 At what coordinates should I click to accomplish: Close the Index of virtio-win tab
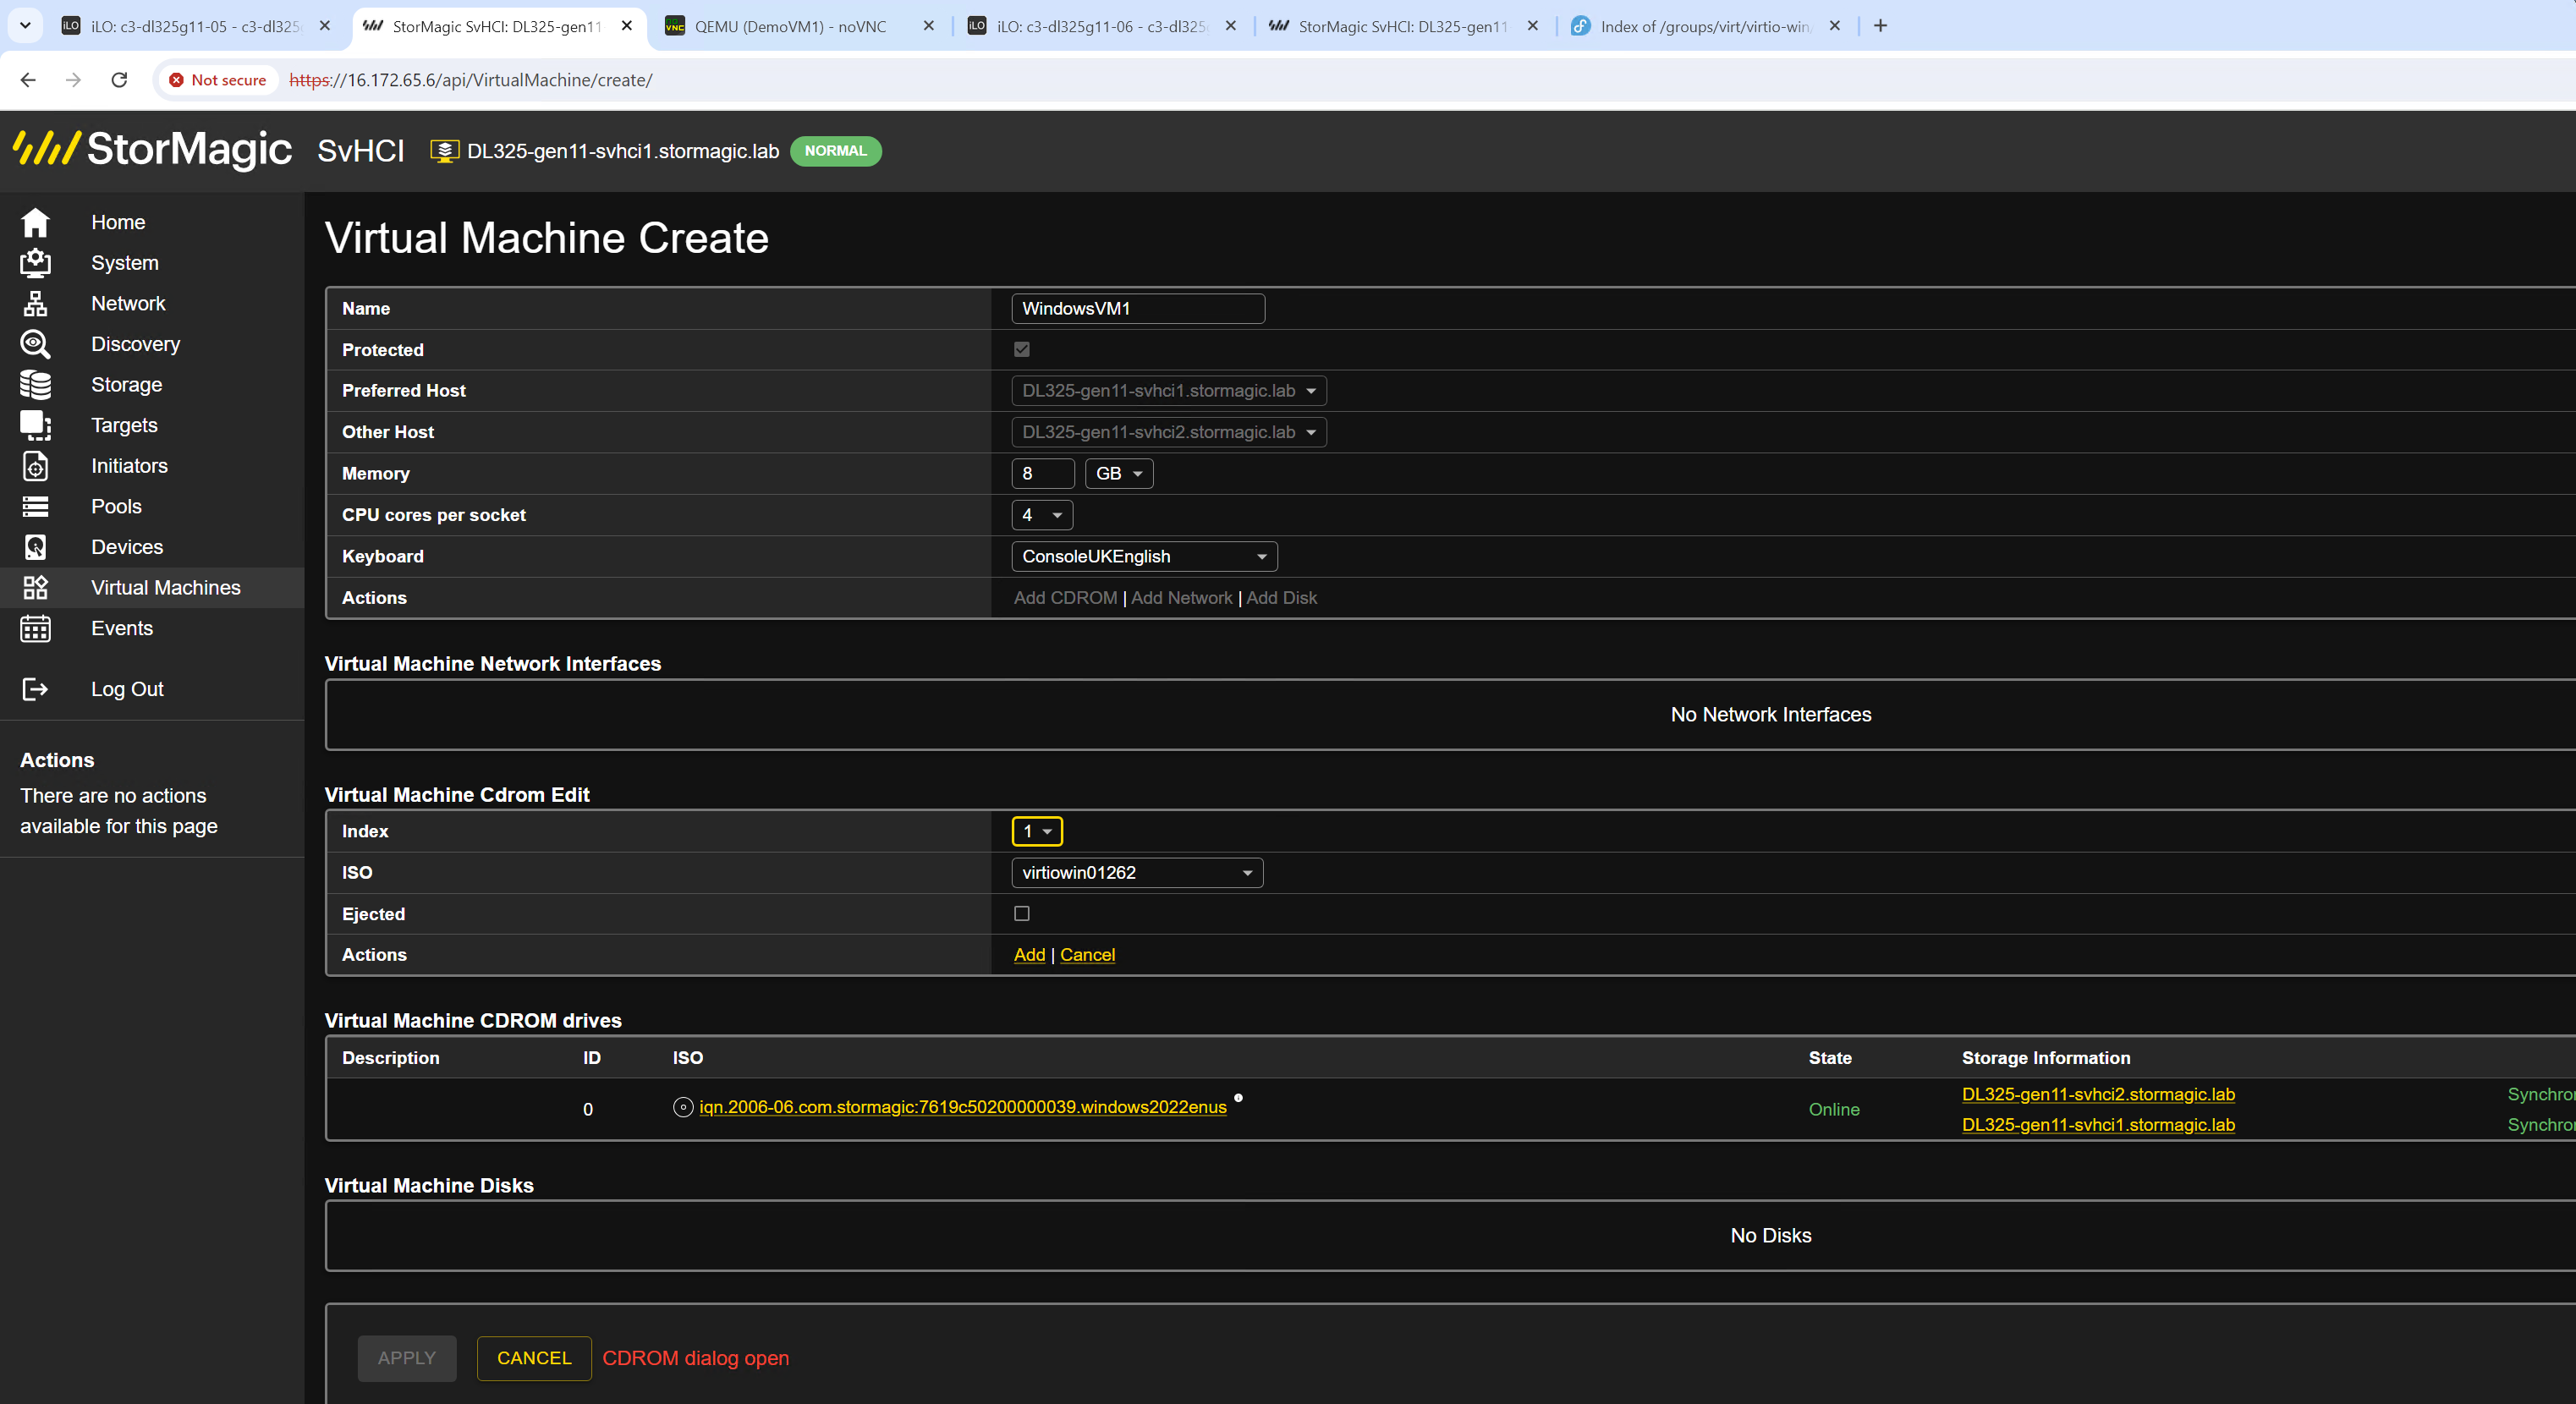1835,26
